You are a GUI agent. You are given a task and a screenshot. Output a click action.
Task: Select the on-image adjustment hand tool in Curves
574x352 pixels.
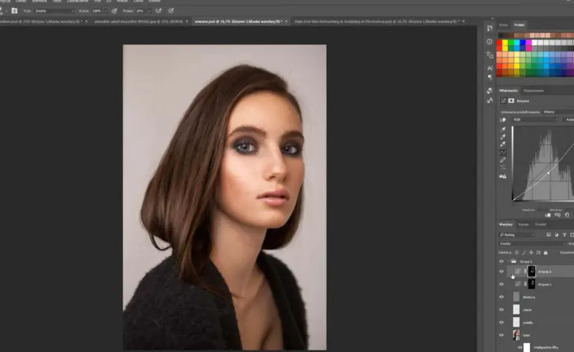[503, 120]
